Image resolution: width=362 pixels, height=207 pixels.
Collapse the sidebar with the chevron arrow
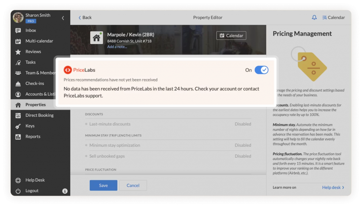(x=63, y=18)
